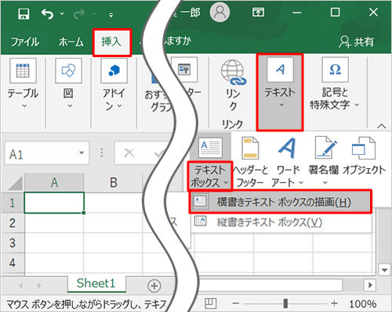The height and width of the screenshot is (312, 392).
Task: Click the Redo arrow icon
Action: click(x=79, y=14)
